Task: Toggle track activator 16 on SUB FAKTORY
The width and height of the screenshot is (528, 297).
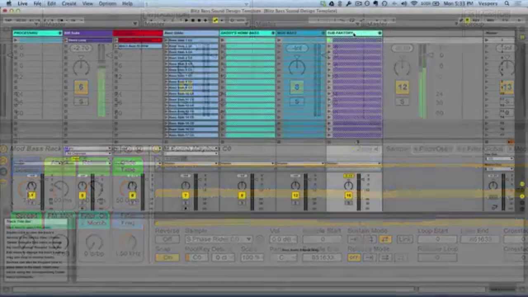Action: pos(349,196)
